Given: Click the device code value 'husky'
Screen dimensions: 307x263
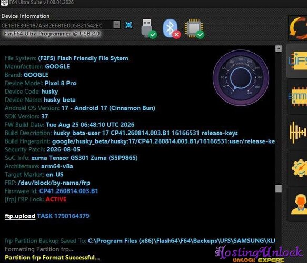Looking at the screenshot, I should point(49,92).
